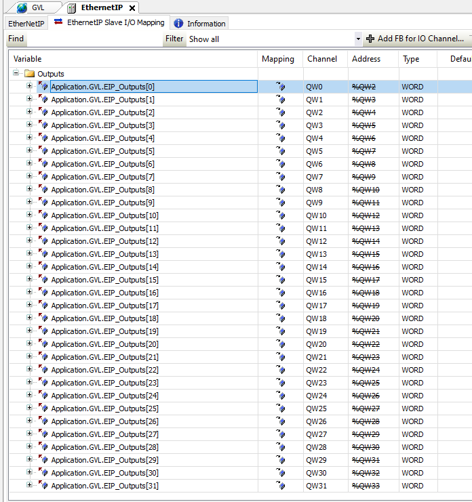Expand the EIP_Outputs[11] node
The height and width of the screenshot is (502, 472).
pyautogui.click(x=29, y=228)
